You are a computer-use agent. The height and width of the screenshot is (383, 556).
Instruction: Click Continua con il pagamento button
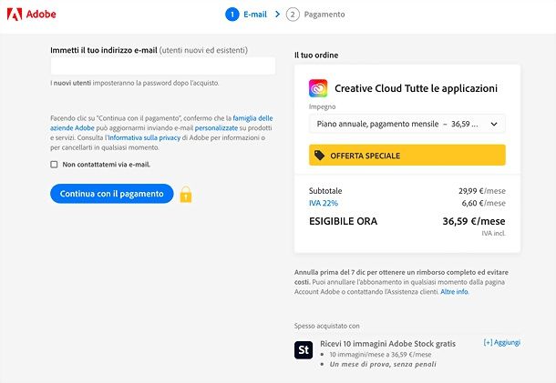[112, 194]
